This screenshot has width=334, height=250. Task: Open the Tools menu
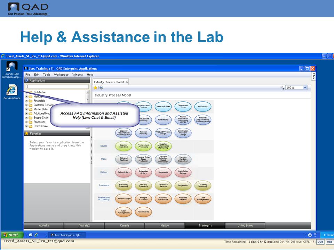coord(46,75)
